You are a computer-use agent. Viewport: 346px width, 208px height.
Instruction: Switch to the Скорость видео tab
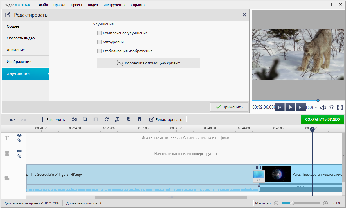pyautogui.click(x=21, y=38)
